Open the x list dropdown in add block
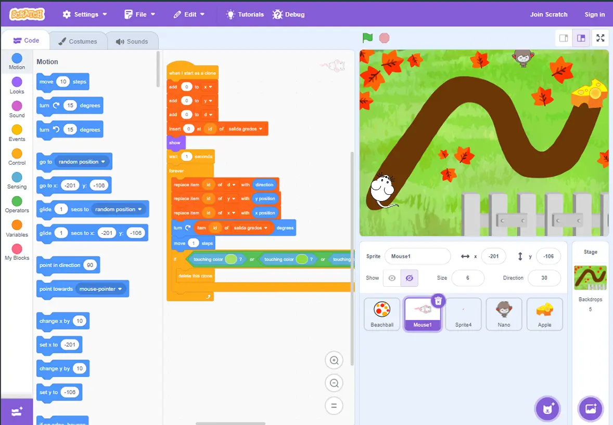Image resolution: width=613 pixels, height=425 pixels. click(208, 87)
